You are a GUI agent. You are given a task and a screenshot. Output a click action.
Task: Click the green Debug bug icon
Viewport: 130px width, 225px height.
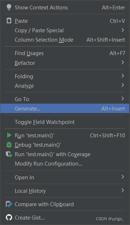coord(9,145)
